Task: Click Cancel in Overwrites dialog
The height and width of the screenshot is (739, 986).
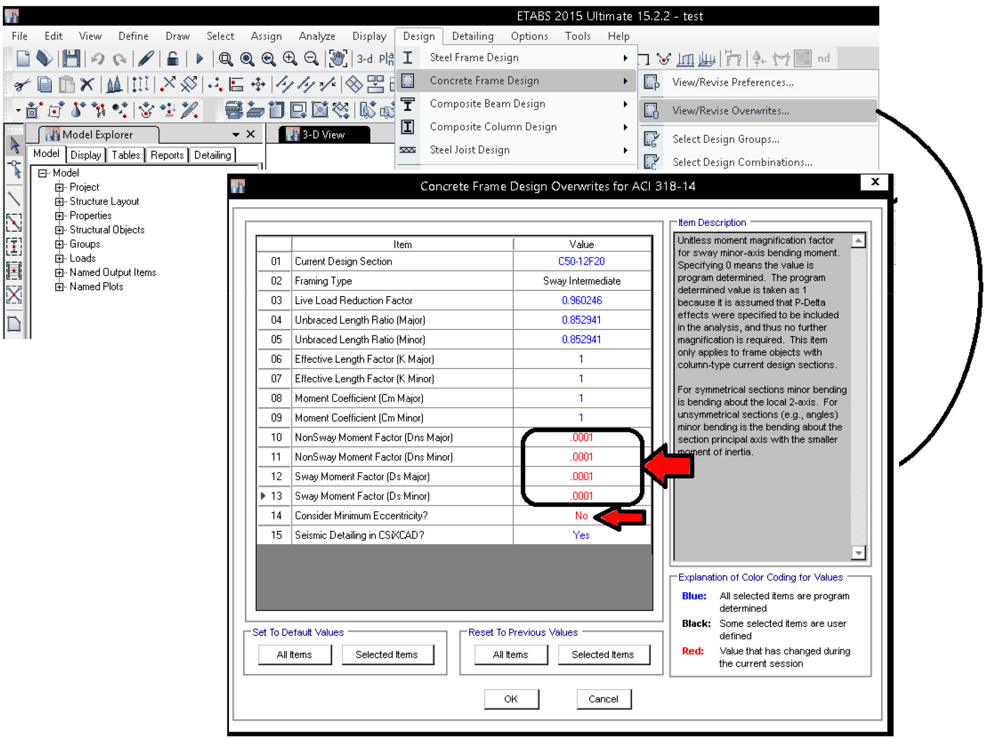Action: (603, 699)
